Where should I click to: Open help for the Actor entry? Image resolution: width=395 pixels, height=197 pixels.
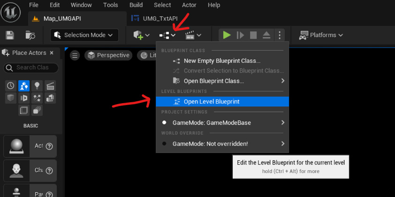pos(49,146)
